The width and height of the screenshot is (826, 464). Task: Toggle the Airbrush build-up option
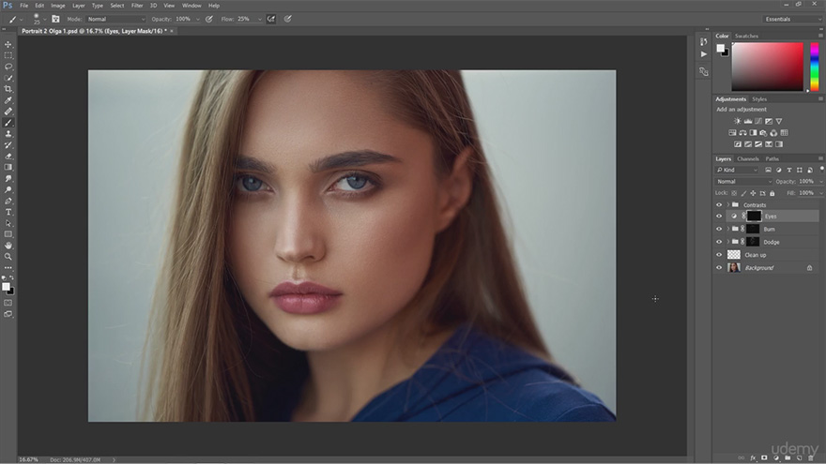(271, 19)
